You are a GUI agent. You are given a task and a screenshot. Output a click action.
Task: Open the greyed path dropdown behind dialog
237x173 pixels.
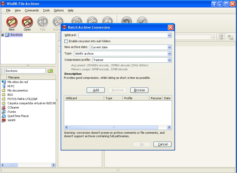[x=212, y=37]
